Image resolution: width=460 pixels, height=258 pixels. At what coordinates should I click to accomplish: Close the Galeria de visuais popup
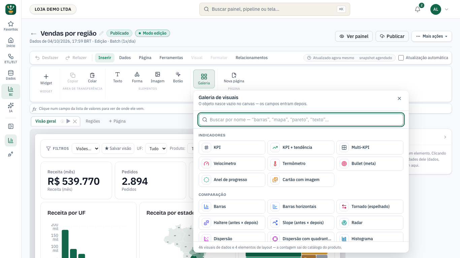point(399,98)
